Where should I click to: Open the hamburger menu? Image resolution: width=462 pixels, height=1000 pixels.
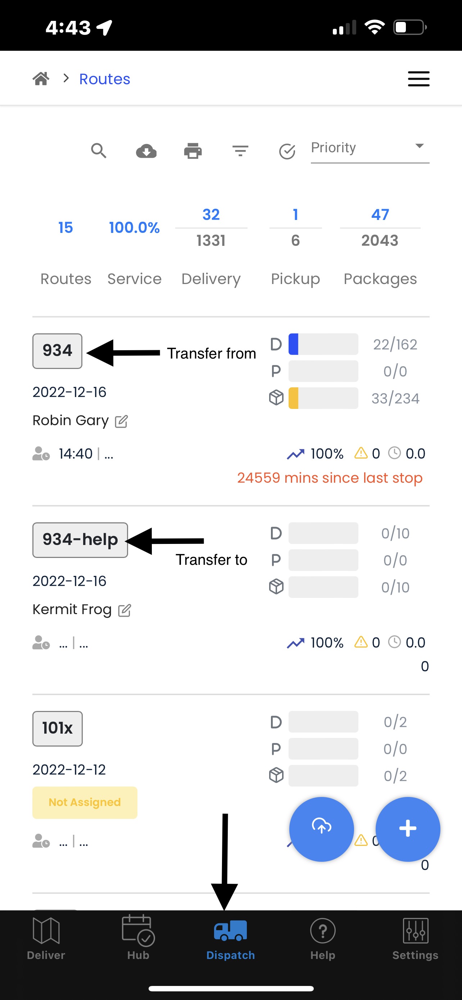pos(418,79)
